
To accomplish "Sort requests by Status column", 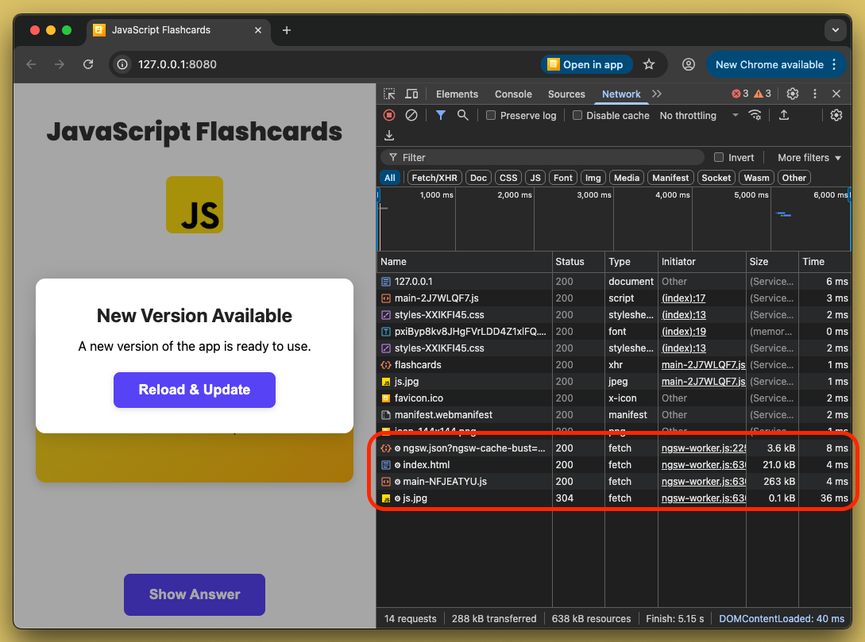I will click(578, 262).
